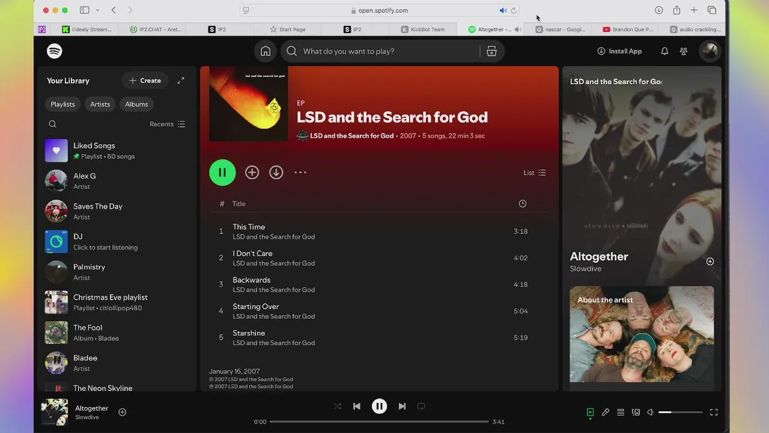Image resolution: width=769 pixels, height=433 pixels.
Task: Filter library by Artists
Action: (100, 105)
